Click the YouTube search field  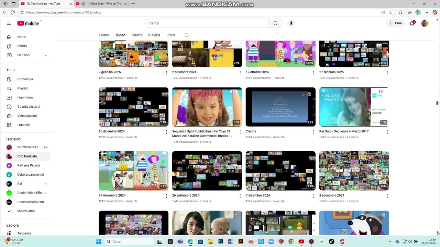tap(207, 23)
